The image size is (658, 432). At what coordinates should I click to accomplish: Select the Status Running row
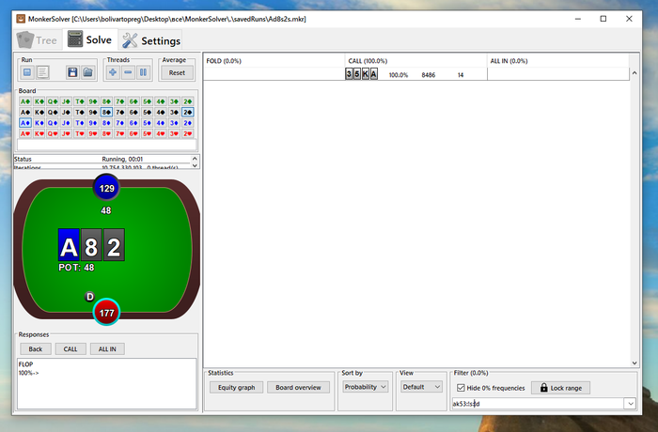click(x=102, y=159)
